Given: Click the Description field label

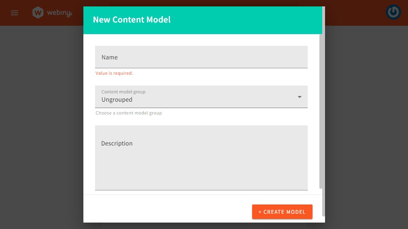Looking at the screenshot, I should (x=117, y=143).
